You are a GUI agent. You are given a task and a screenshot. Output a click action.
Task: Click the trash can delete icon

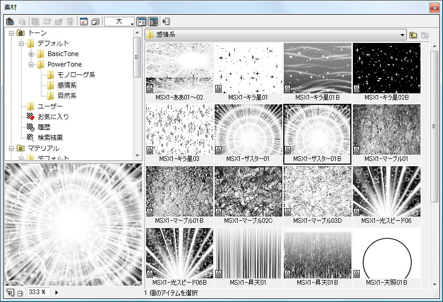pos(70,21)
